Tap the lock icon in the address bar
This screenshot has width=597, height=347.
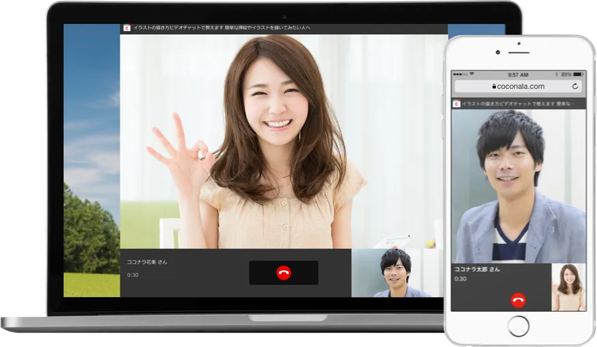tap(494, 86)
